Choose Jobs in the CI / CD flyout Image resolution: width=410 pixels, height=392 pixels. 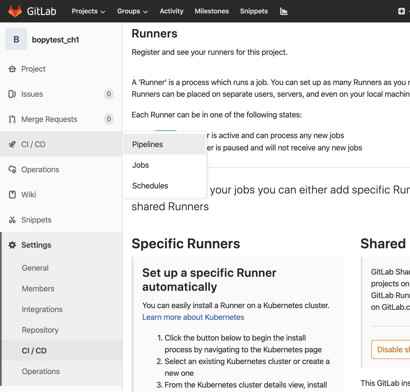[141, 165]
